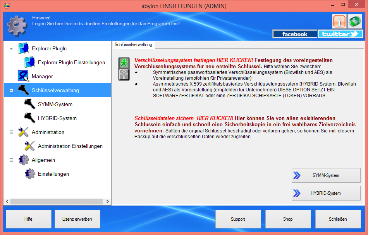Click the Einstellungen gear icon in tree

(x=30, y=174)
